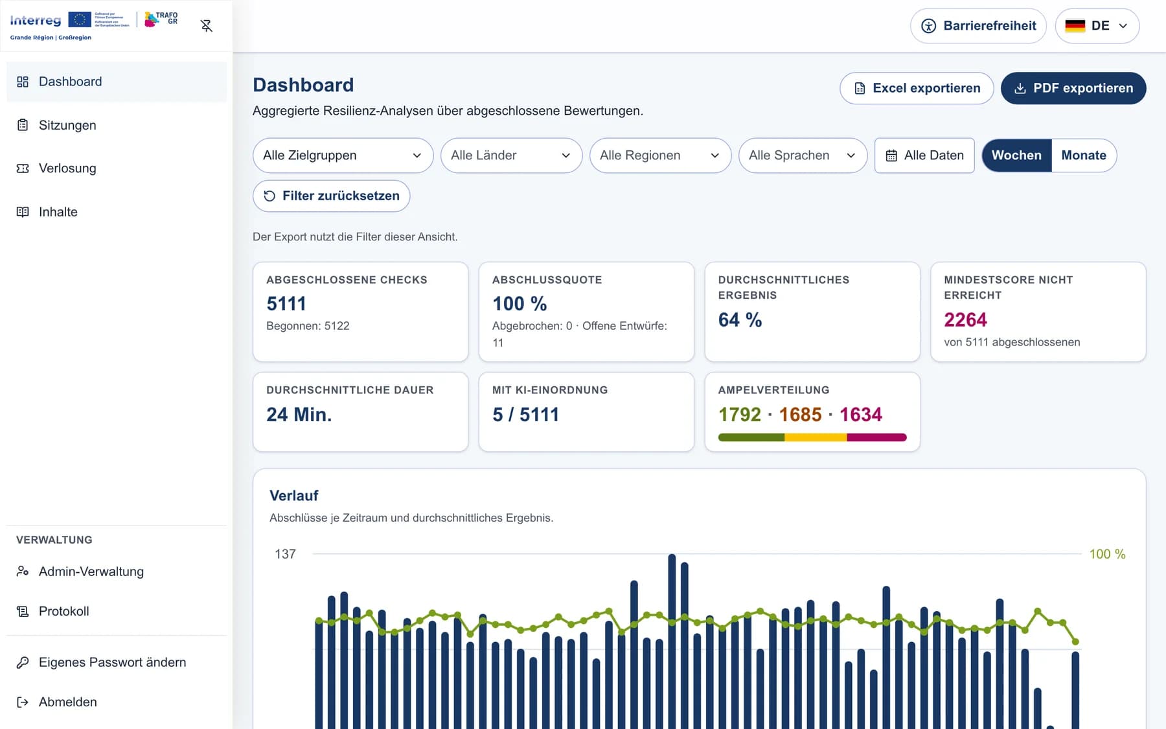Open the Alle Daten date picker

pyautogui.click(x=924, y=156)
